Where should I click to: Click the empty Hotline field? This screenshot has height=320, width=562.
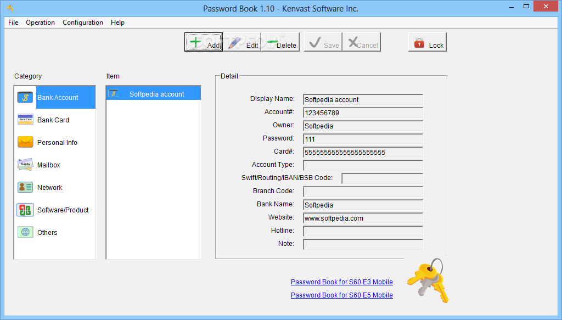(x=363, y=231)
